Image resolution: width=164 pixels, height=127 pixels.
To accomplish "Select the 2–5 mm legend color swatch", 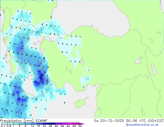I will tap(22, 124).
